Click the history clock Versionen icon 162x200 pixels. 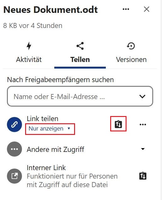point(131,46)
